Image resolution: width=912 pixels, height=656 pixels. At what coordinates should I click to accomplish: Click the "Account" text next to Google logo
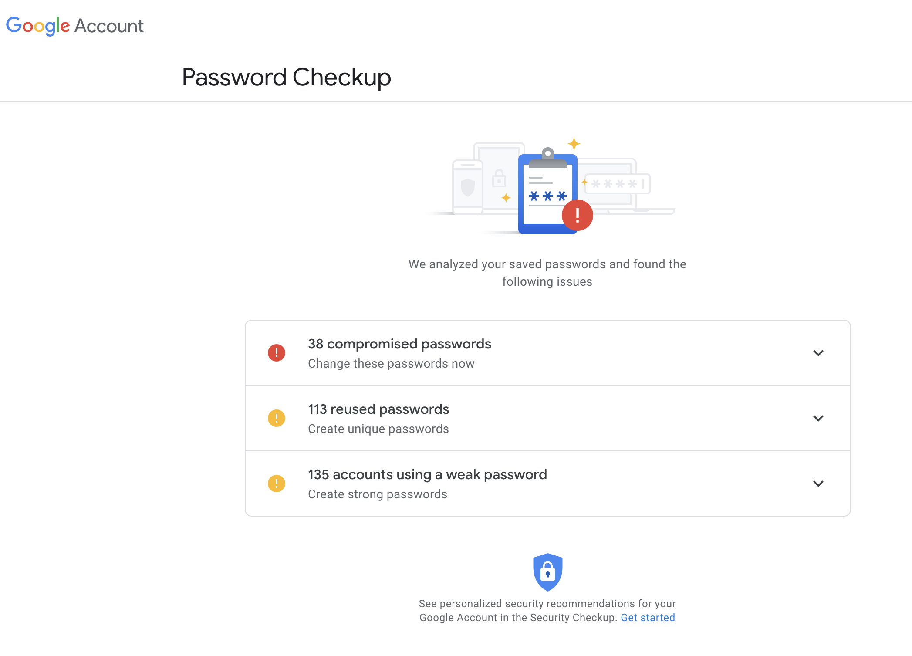(x=109, y=26)
